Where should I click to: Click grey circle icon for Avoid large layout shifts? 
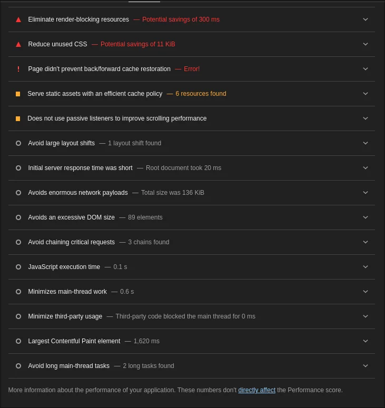click(18, 143)
